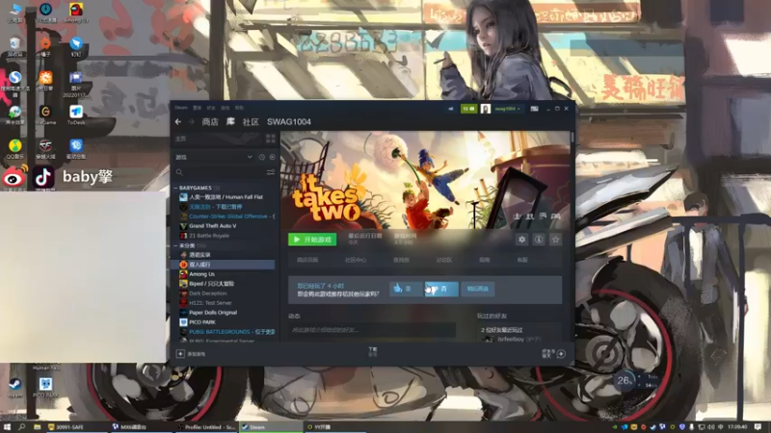Click the add-a-game plus icon
Screen dimensions: 771x433
click(x=180, y=353)
